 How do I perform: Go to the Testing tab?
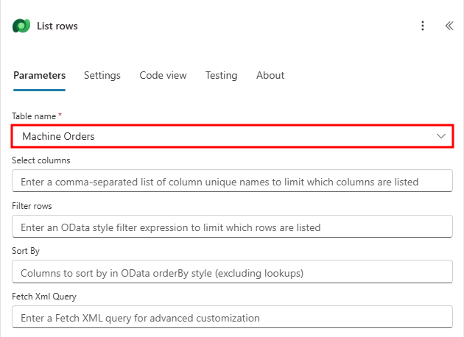point(221,75)
